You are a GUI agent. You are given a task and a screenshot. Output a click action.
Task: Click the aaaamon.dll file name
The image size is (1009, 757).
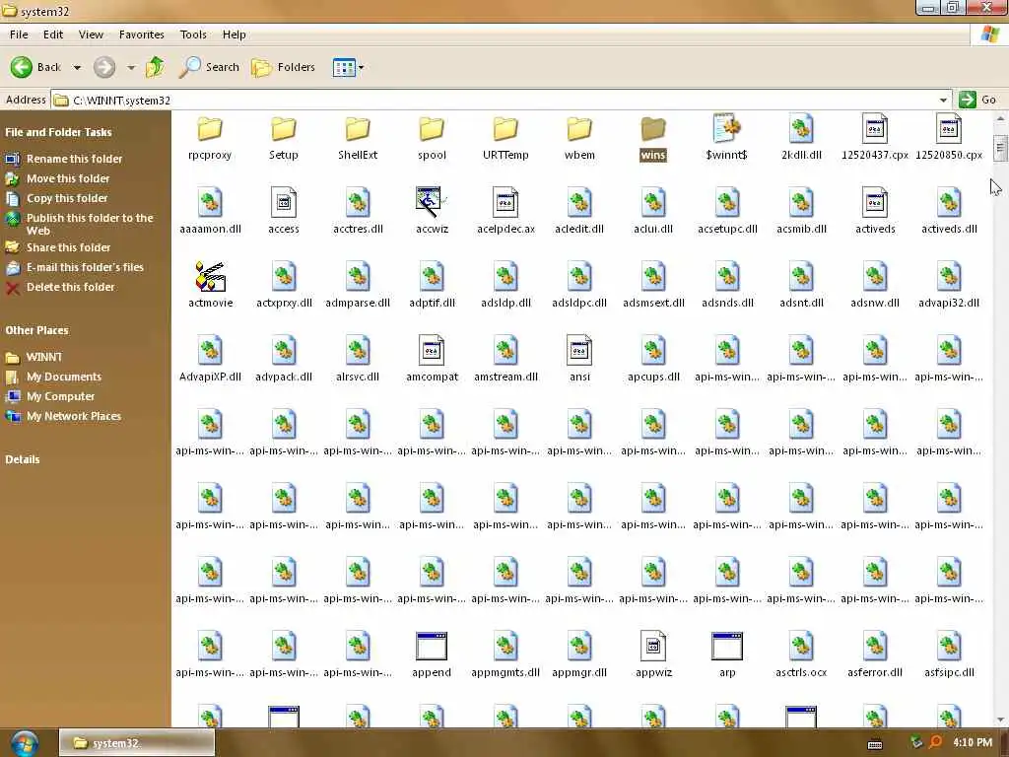click(211, 229)
